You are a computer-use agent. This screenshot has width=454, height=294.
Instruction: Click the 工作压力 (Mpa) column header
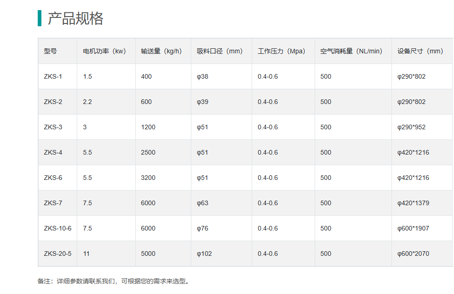[281, 51]
